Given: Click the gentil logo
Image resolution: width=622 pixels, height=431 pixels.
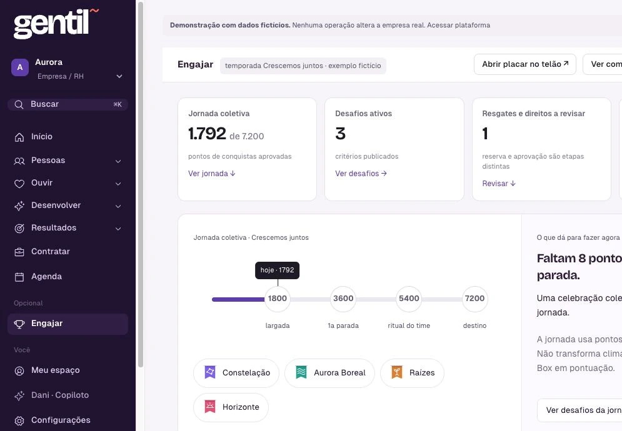Looking at the screenshot, I should click(56, 24).
